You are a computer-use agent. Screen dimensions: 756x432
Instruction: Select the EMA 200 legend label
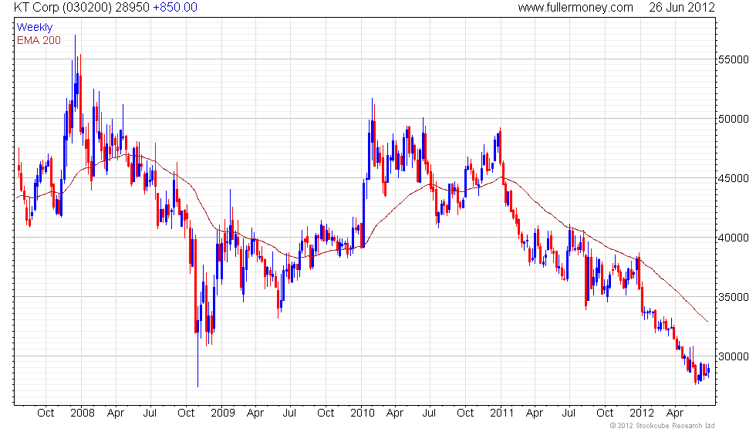click(39, 40)
